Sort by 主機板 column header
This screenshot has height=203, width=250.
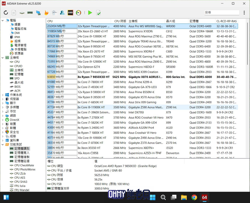(x=146, y=21)
